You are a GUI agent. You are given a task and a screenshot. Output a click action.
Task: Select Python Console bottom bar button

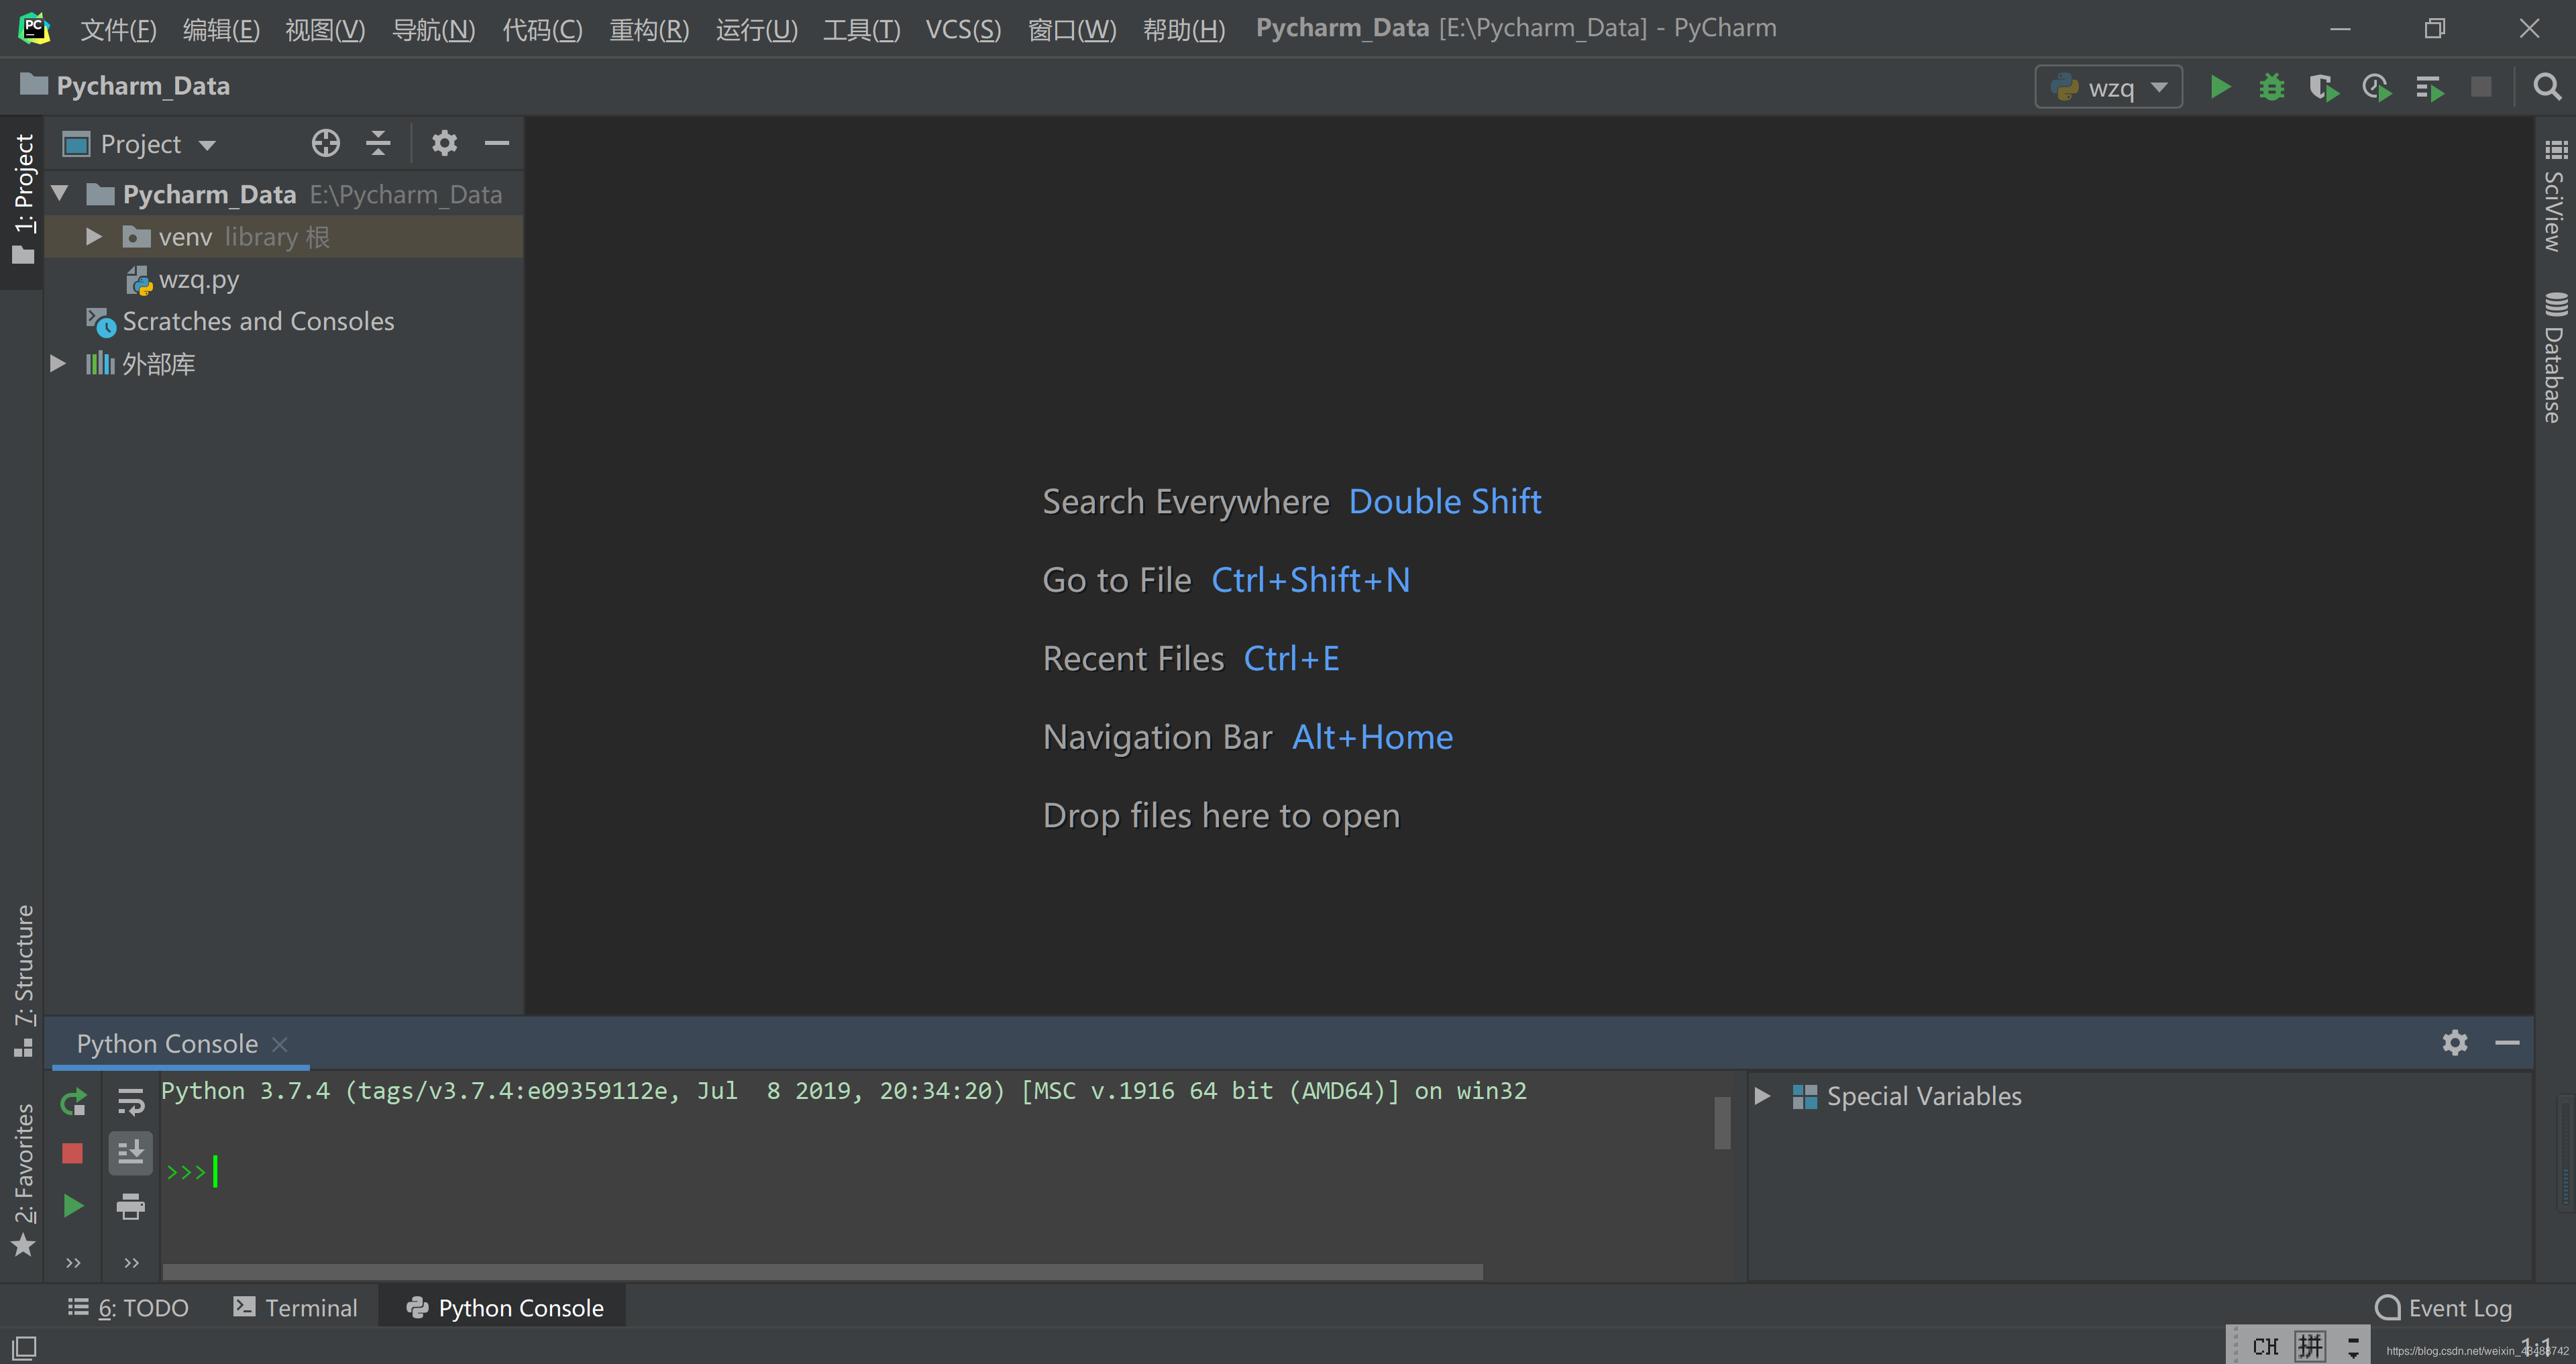point(503,1307)
